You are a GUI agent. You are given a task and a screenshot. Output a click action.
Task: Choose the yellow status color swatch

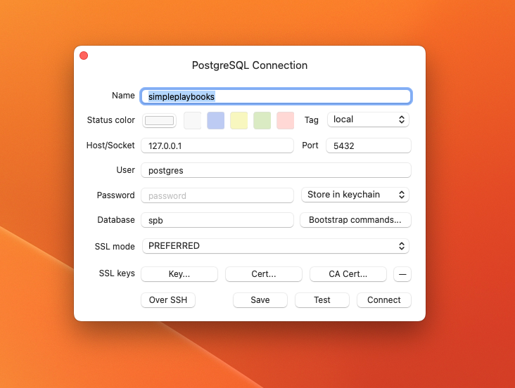click(x=239, y=120)
